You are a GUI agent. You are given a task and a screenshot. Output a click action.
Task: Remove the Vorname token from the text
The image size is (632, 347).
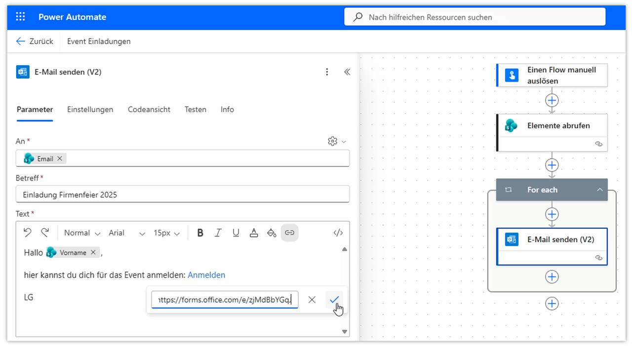[x=93, y=252]
